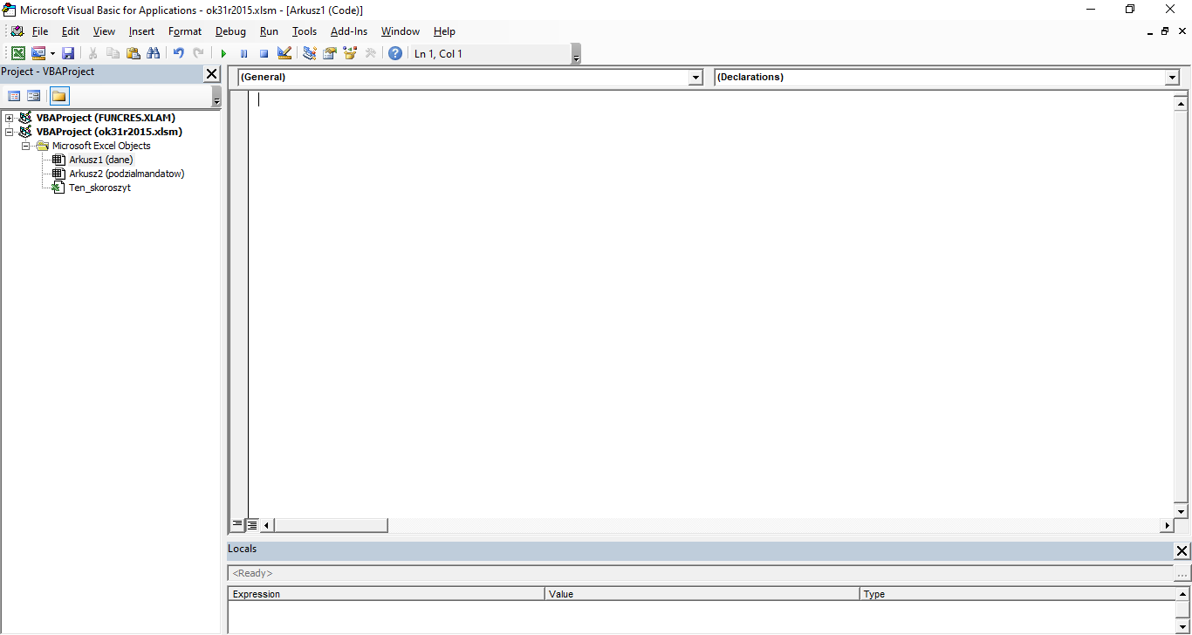Open the Insert menu
The width and height of the screenshot is (1192, 635).
point(141,31)
